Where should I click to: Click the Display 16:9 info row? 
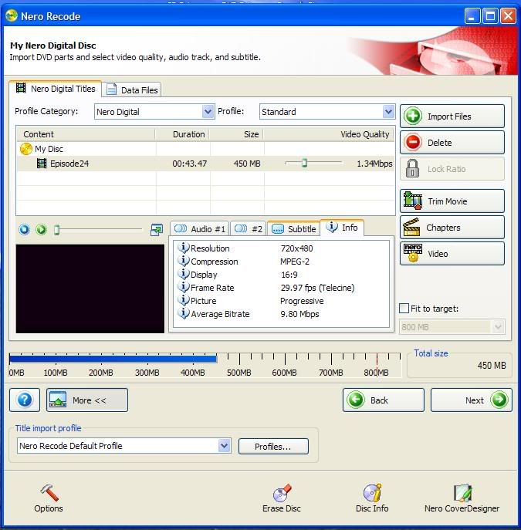(238, 275)
